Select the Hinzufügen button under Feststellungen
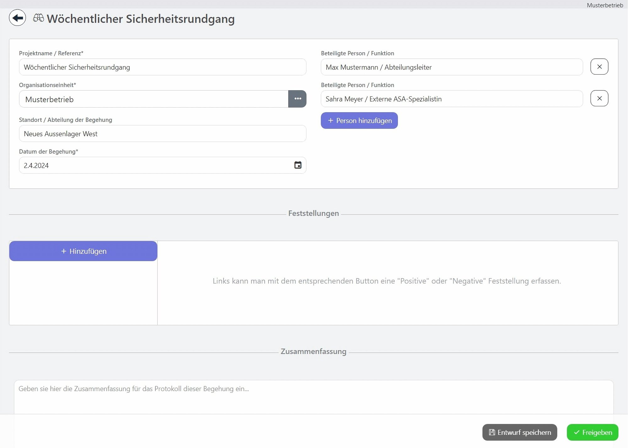The image size is (628, 448). coord(83,251)
